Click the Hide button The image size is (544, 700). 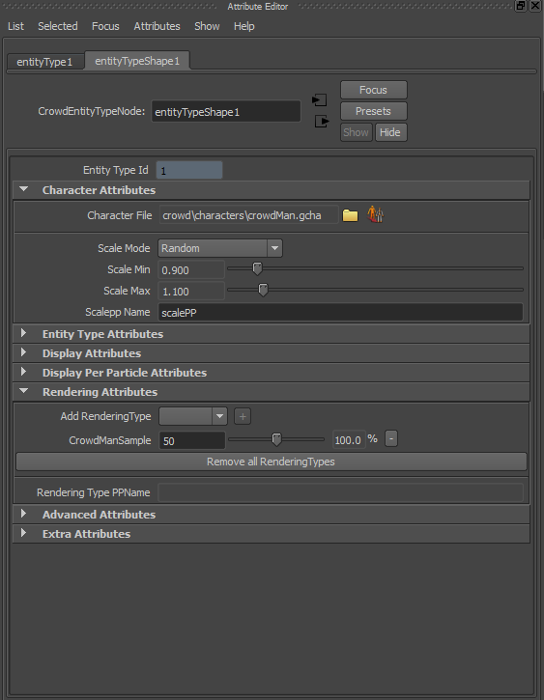pos(390,132)
